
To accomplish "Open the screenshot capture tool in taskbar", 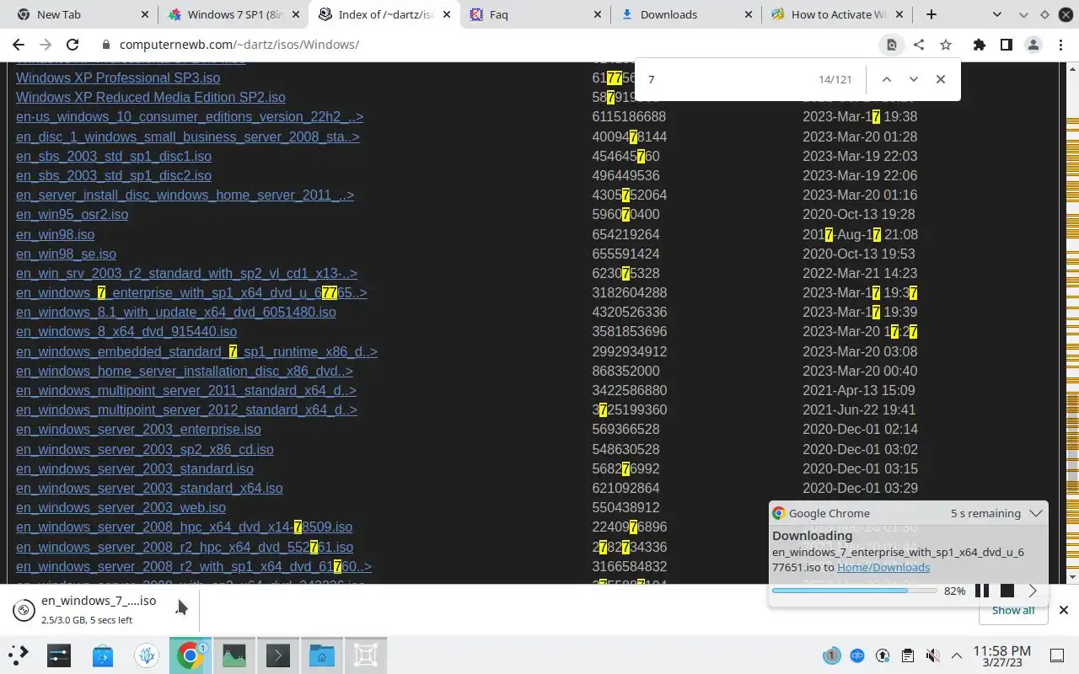I will pyautogui.click(x=366, y=655).
